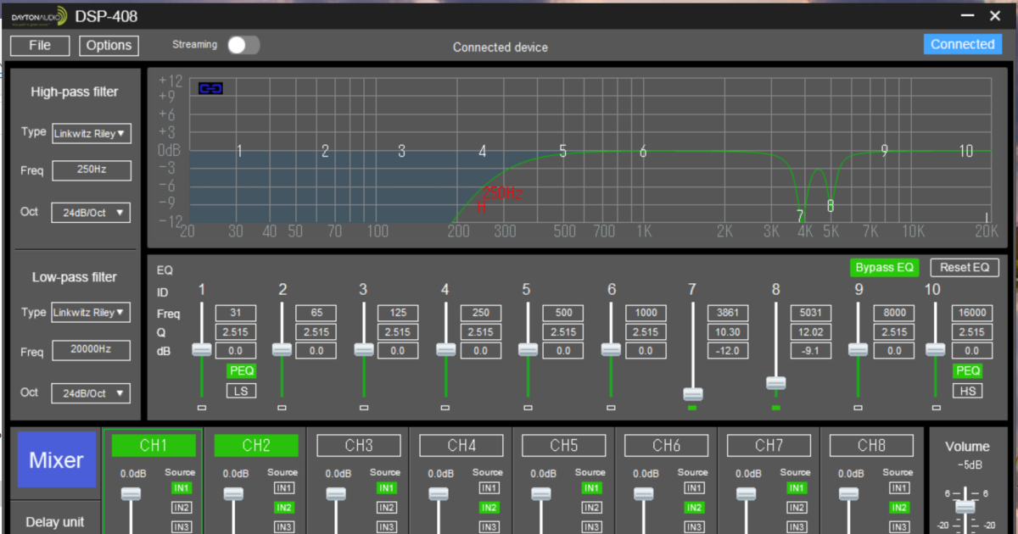1018x534 pixels.
Task: Click the Bypass EQ button
Action: click(x=884, y=268)
